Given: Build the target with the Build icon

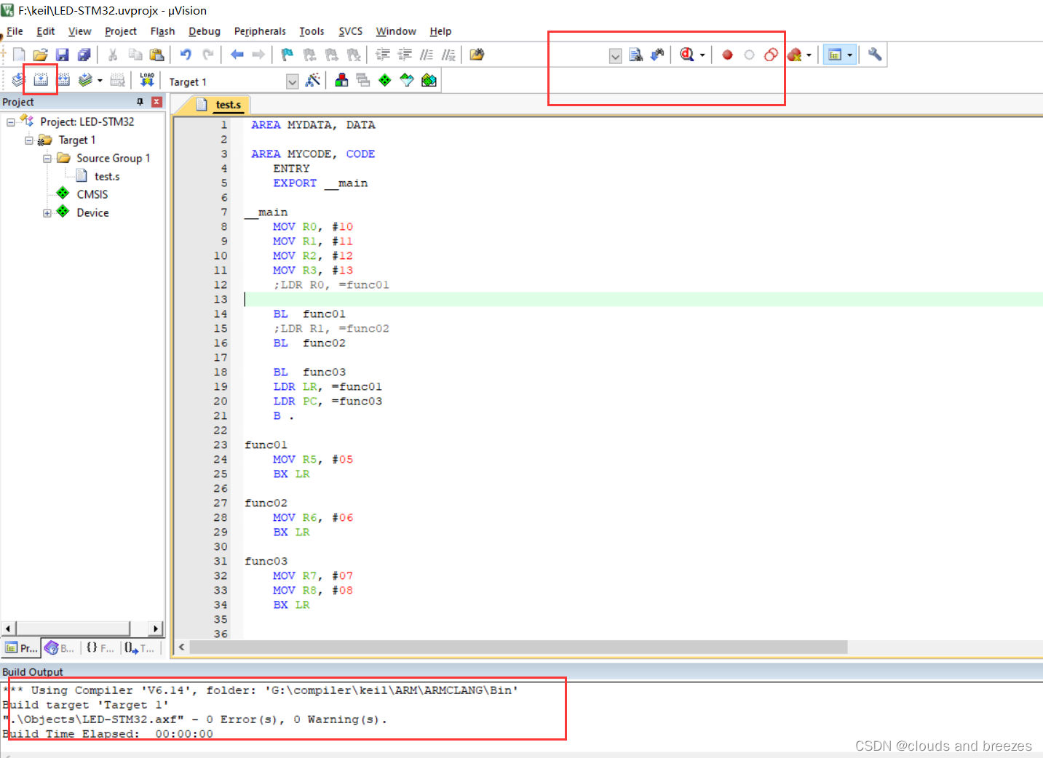Looking at the screenshot, I should point(41,80).
